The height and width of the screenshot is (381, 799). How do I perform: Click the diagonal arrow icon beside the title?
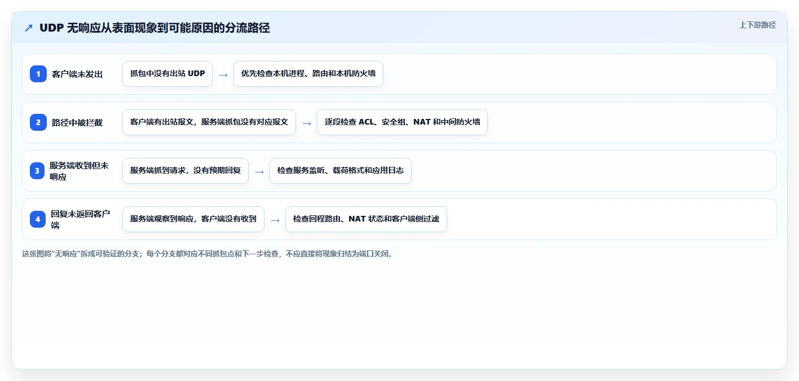(29, 28)
